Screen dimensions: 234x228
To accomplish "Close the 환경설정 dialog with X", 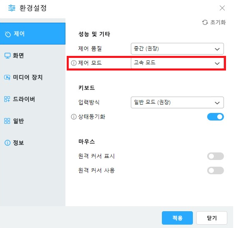I will [x=222, y=8].
